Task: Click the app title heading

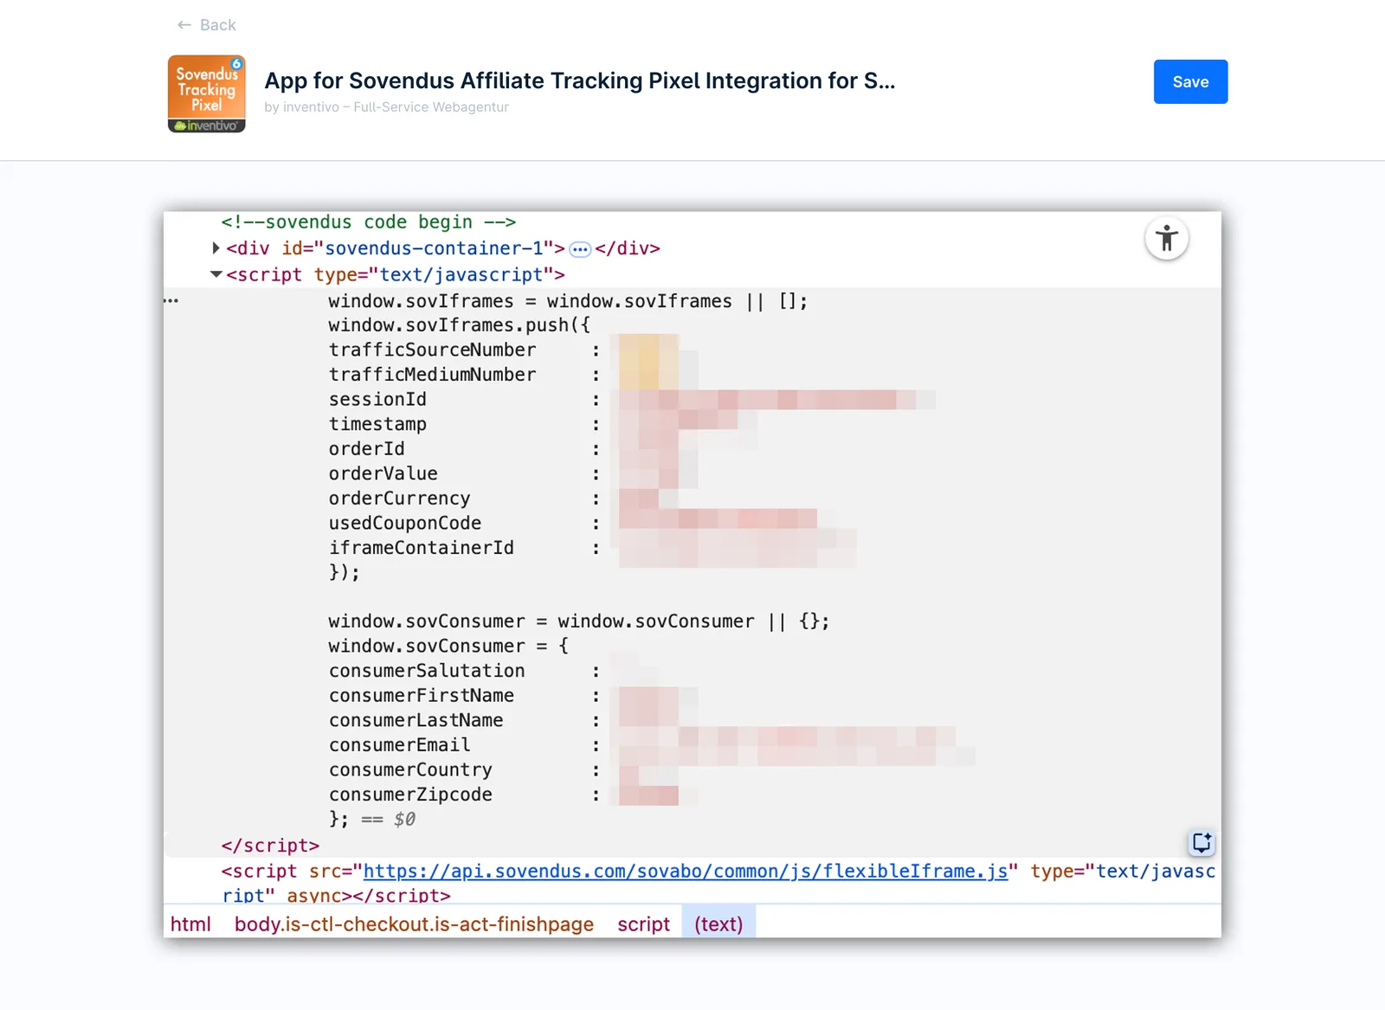Action: pyautogui.click(x=580, y=80)
